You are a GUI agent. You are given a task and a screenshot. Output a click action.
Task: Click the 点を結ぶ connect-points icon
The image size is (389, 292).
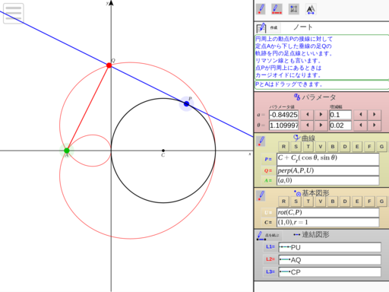coord(268,236)
